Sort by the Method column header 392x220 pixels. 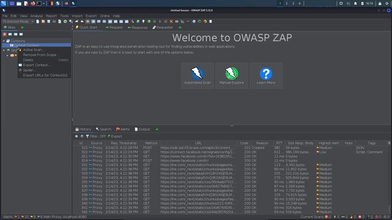pos(151,143)
